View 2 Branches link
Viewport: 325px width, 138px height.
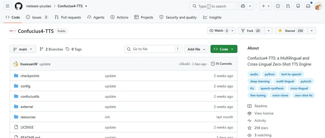point(51,49)
